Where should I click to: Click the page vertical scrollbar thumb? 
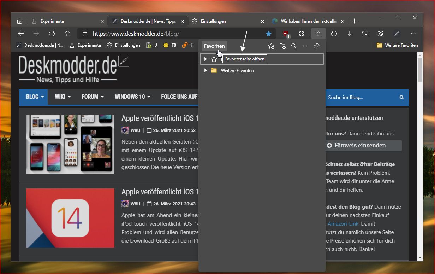coord(420,70)
